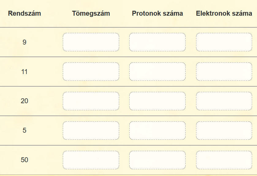This screenshot has width=257, height=176.
Task: Select the Protonok száma field for Rendszám 20
Action: (157, 101)
